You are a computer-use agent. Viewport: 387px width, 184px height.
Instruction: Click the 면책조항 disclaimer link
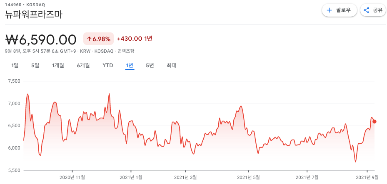tap(126, 51)
